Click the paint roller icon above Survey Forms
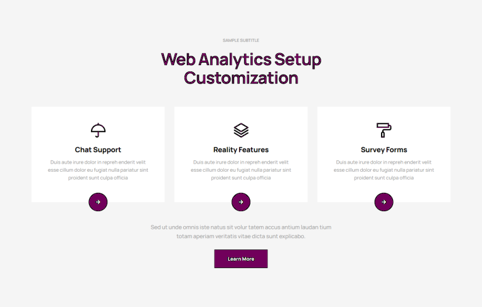Screen dimensions: 482x307 coord(384,130)
